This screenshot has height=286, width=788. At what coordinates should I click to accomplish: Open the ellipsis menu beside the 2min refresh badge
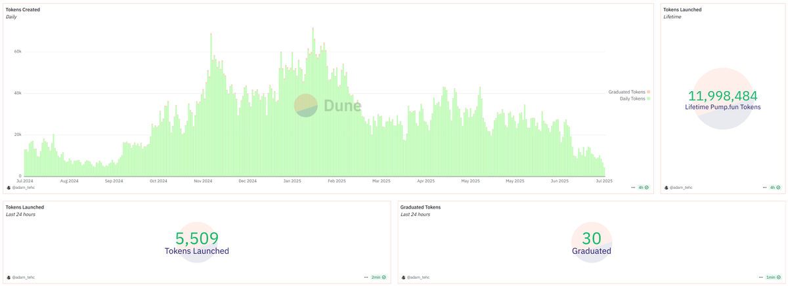tap(366, 277)
